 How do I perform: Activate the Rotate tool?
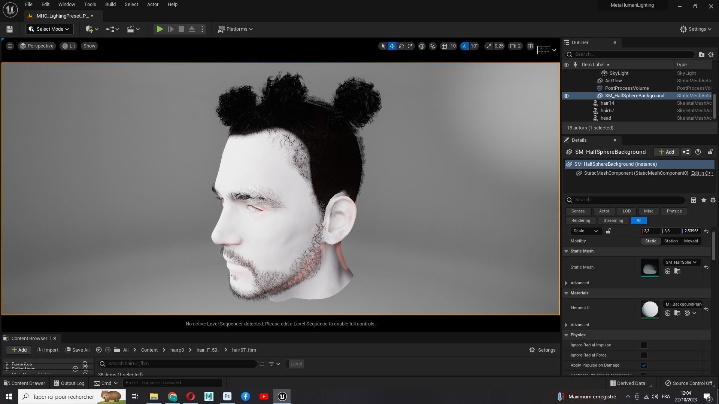(x=401, y=46)
